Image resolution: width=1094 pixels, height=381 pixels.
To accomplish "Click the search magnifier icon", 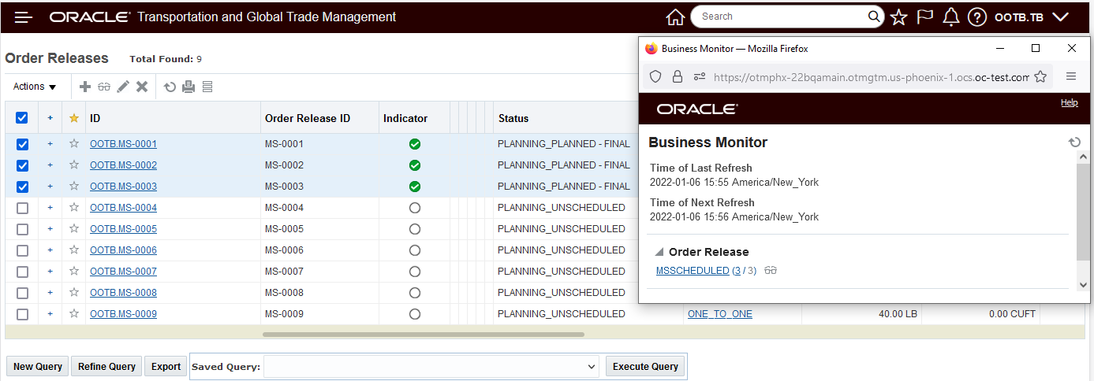I will click(x=874, y=17).
